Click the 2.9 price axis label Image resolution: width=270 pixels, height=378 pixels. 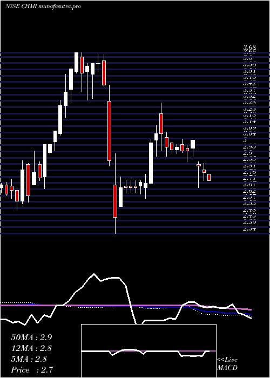point(248,153)
